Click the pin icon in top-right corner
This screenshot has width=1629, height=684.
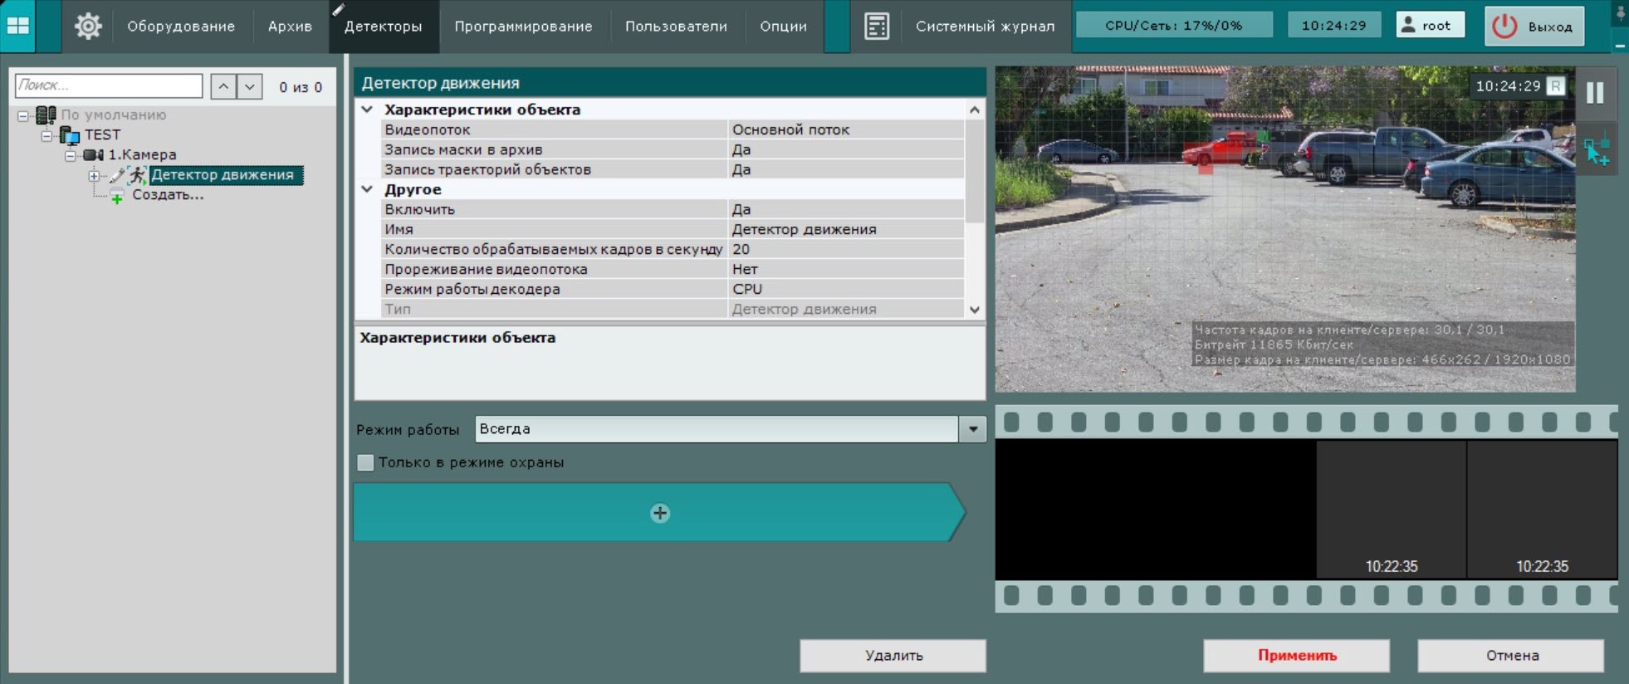[x=1620, y=13]
